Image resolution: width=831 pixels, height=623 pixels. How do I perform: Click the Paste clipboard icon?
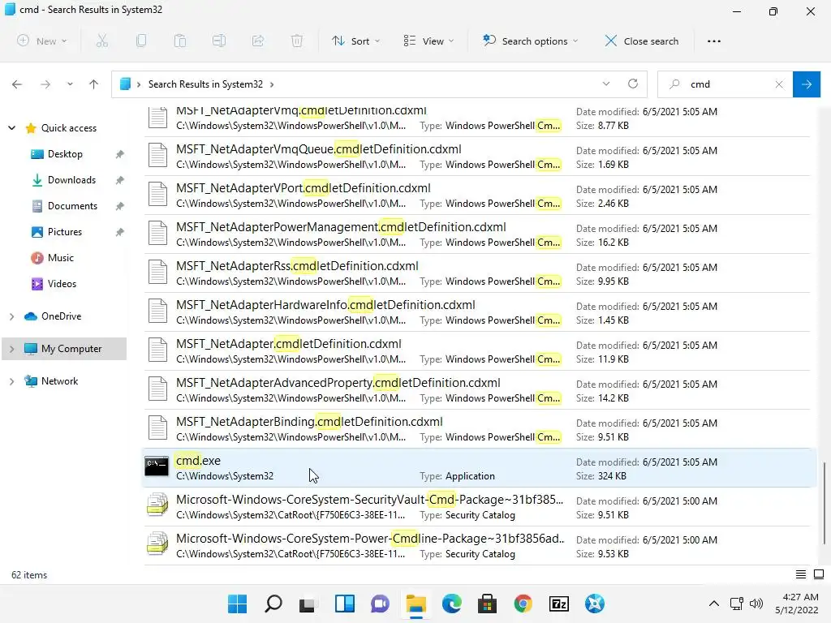[x=179, y=41]
